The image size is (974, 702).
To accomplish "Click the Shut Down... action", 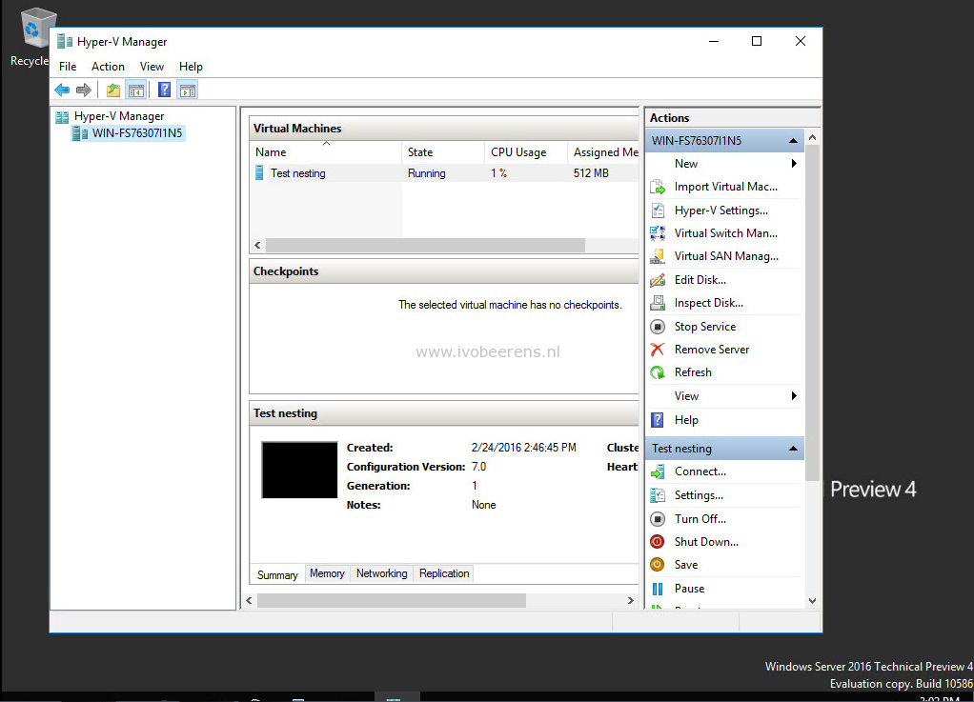I will 706,542.
